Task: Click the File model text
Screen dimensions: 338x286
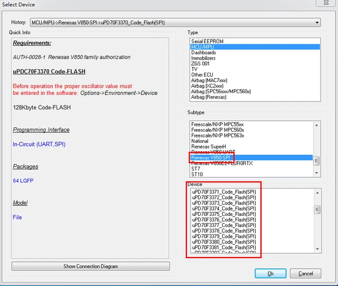Action: (x=17, y=217)
